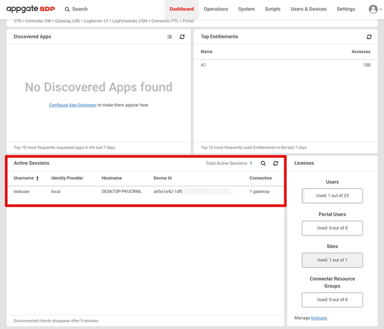Image resolution: width=384 pixels, height=329 pixels.
Task: Sort sessions by Identity Provider column
Action: (67, 178)
